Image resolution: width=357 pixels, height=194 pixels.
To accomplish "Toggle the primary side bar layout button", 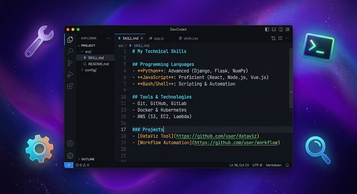I will [267, 30].
